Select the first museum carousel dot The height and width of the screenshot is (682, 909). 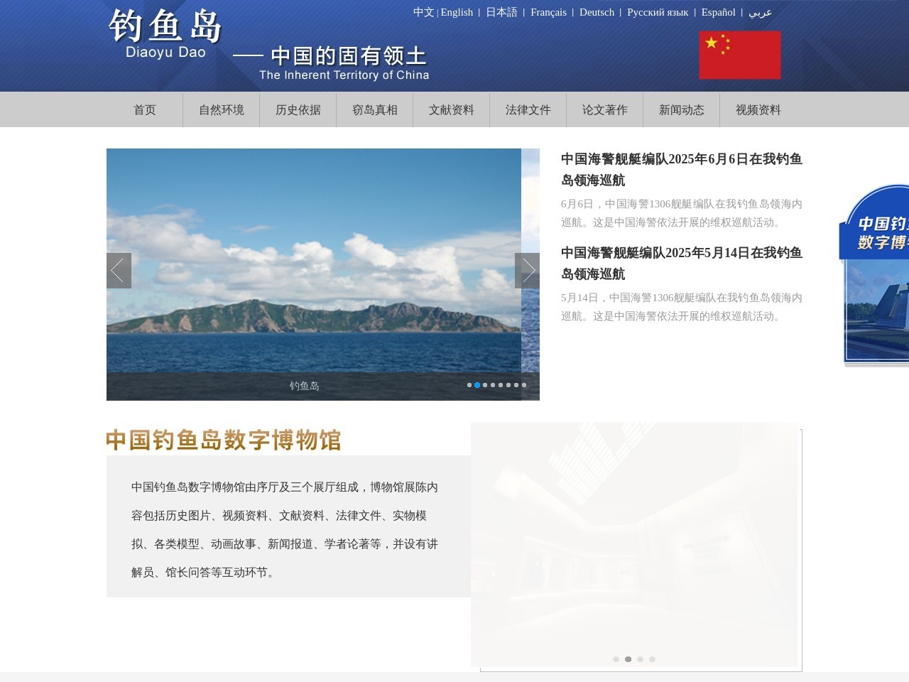616,659
